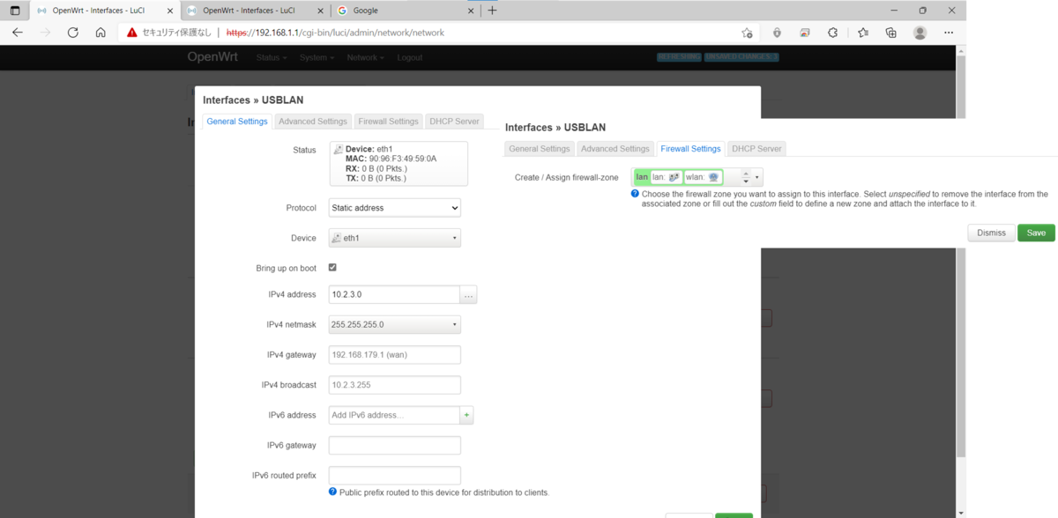The width and height of the screenshot is (1058, 518).
Task: Select the green lan zone label
Action: coord(642,177)
